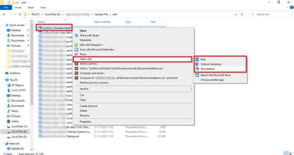Viewport: 294px width, 155px height.
Task: Expand the Send to submenu arrow
Action: [x=191, y=89]
